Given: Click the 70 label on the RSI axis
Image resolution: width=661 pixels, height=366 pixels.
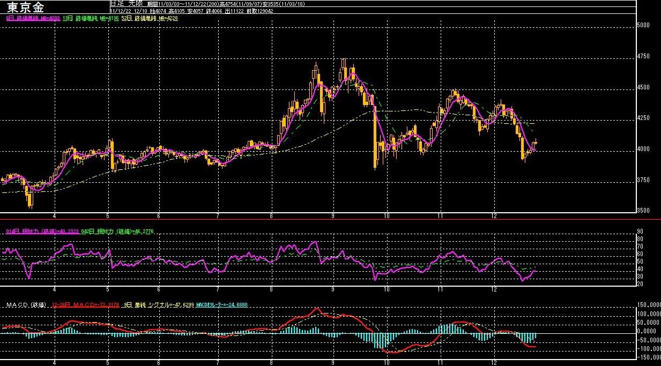Looking at the screenshot, I should tap(640, 247).
